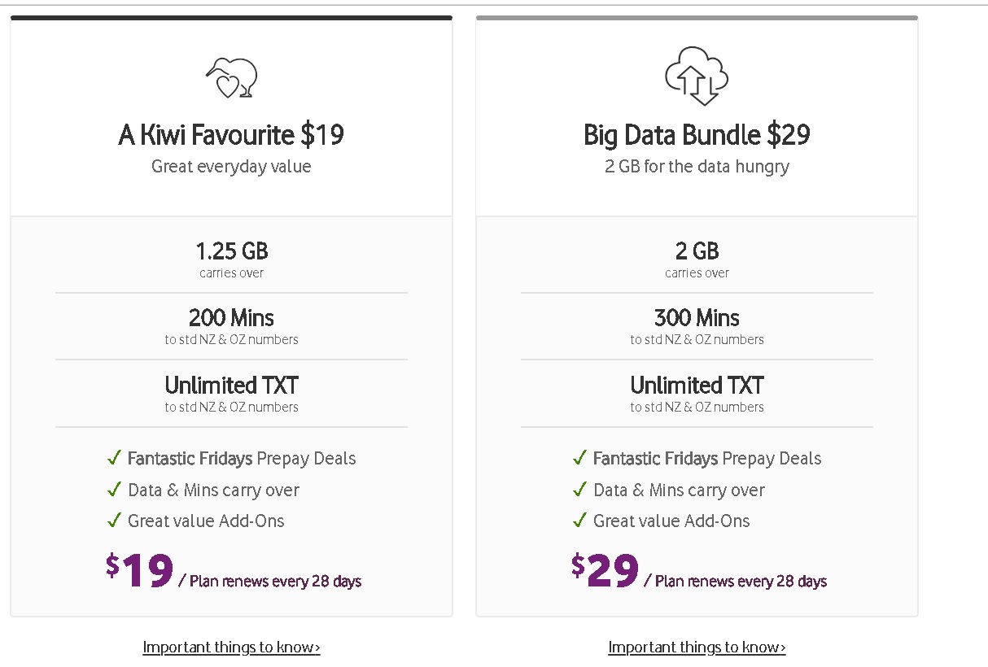This screenshot has width=988, height=667.
Task: Click the purple $19 price
Action: tap(141, 571)
